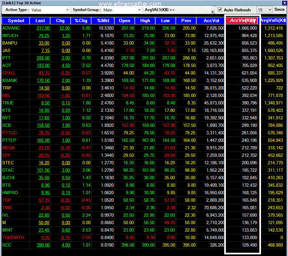
Task: Select the DTAC symbol
Action: 8,170
